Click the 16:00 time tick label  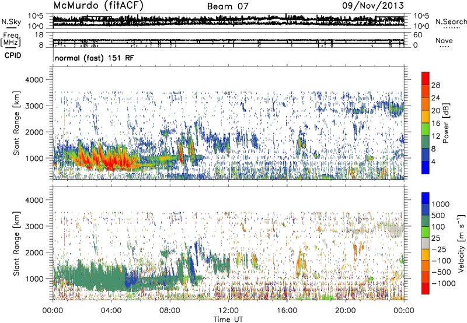pos(287,311)
